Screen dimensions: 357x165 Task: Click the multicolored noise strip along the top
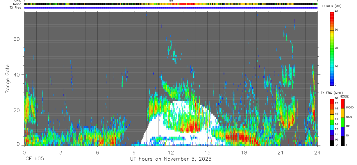click(171, 4)
